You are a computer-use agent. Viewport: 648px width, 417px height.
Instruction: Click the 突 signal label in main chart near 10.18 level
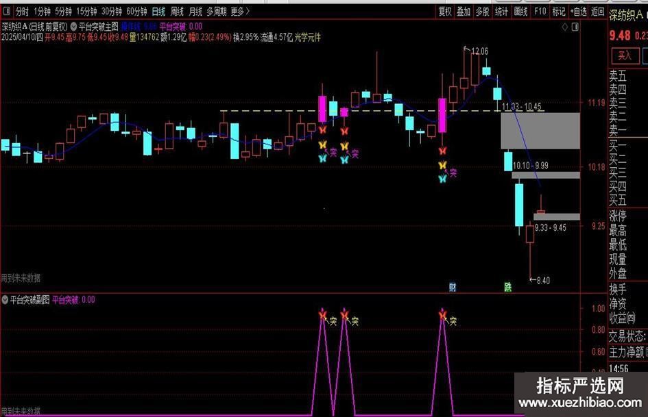point(453,173)
